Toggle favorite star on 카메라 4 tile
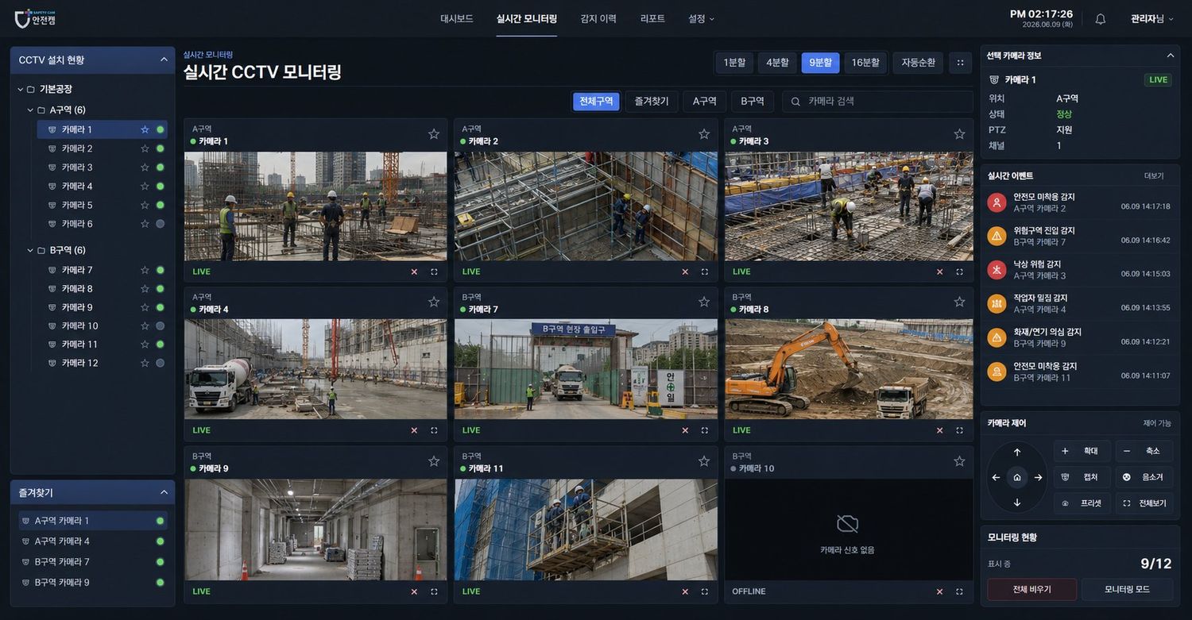 point(434,302)
